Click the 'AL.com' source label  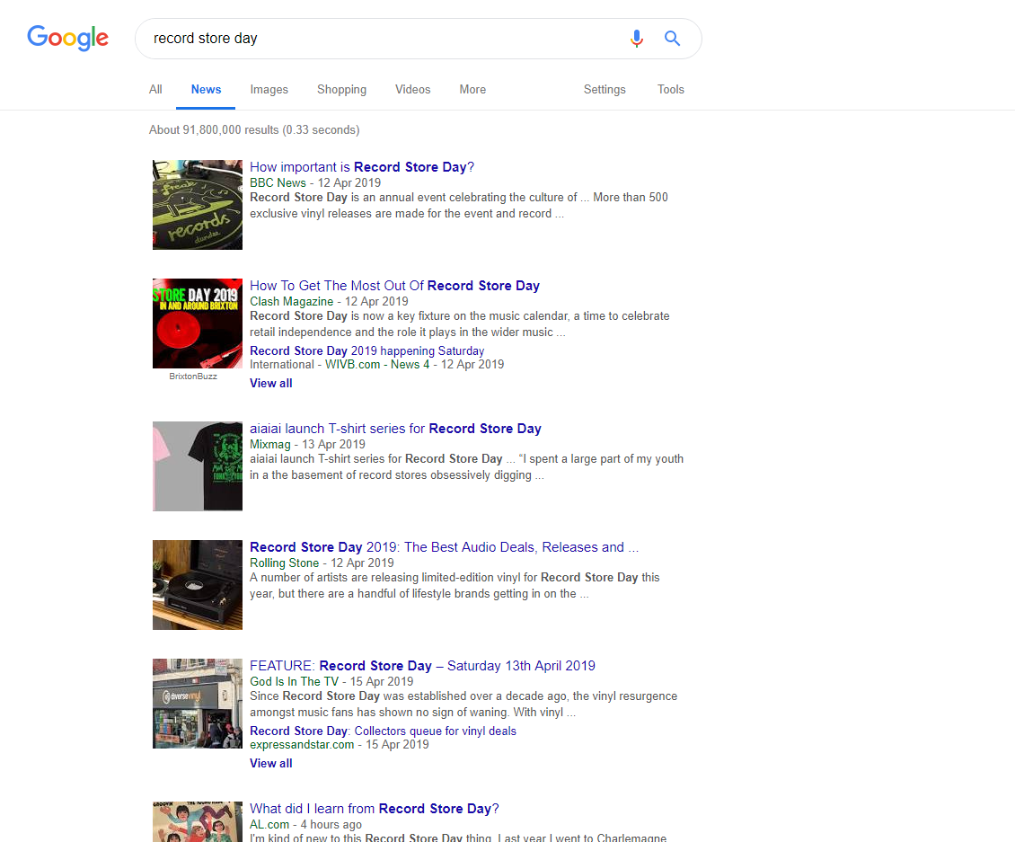pos(269,825)
